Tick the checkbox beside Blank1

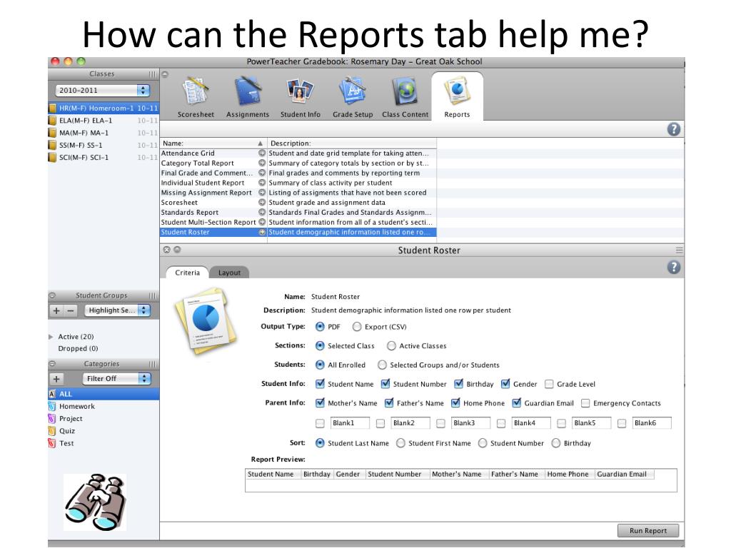(320, 423)
